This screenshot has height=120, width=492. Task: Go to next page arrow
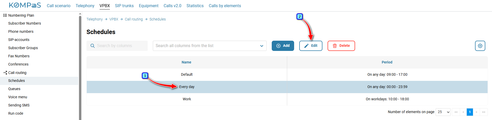point(476,112)
